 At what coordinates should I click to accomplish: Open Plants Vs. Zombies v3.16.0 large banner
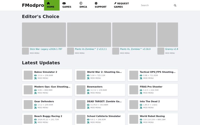tap(134, 35)
